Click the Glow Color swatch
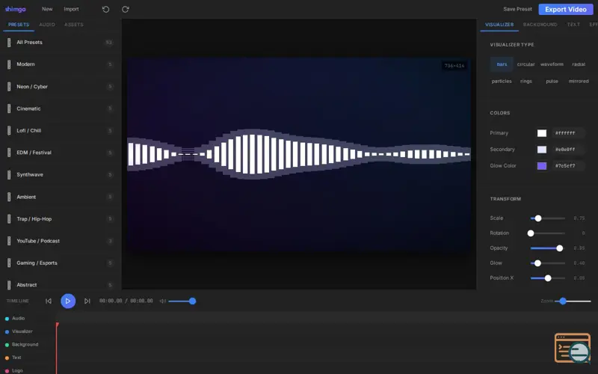Image resolution: width=598 pixels, height=374 pixels. 541,166
